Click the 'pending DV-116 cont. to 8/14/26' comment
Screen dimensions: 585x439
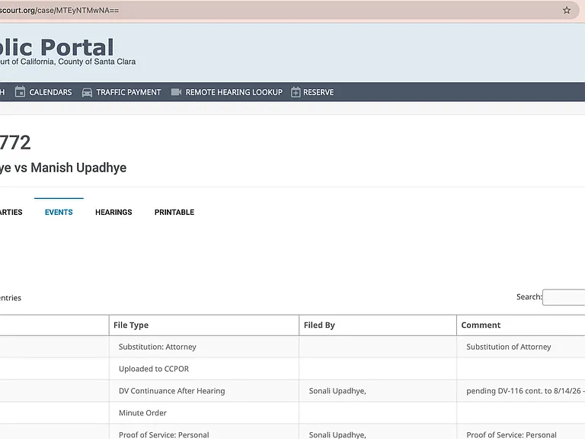523,391
